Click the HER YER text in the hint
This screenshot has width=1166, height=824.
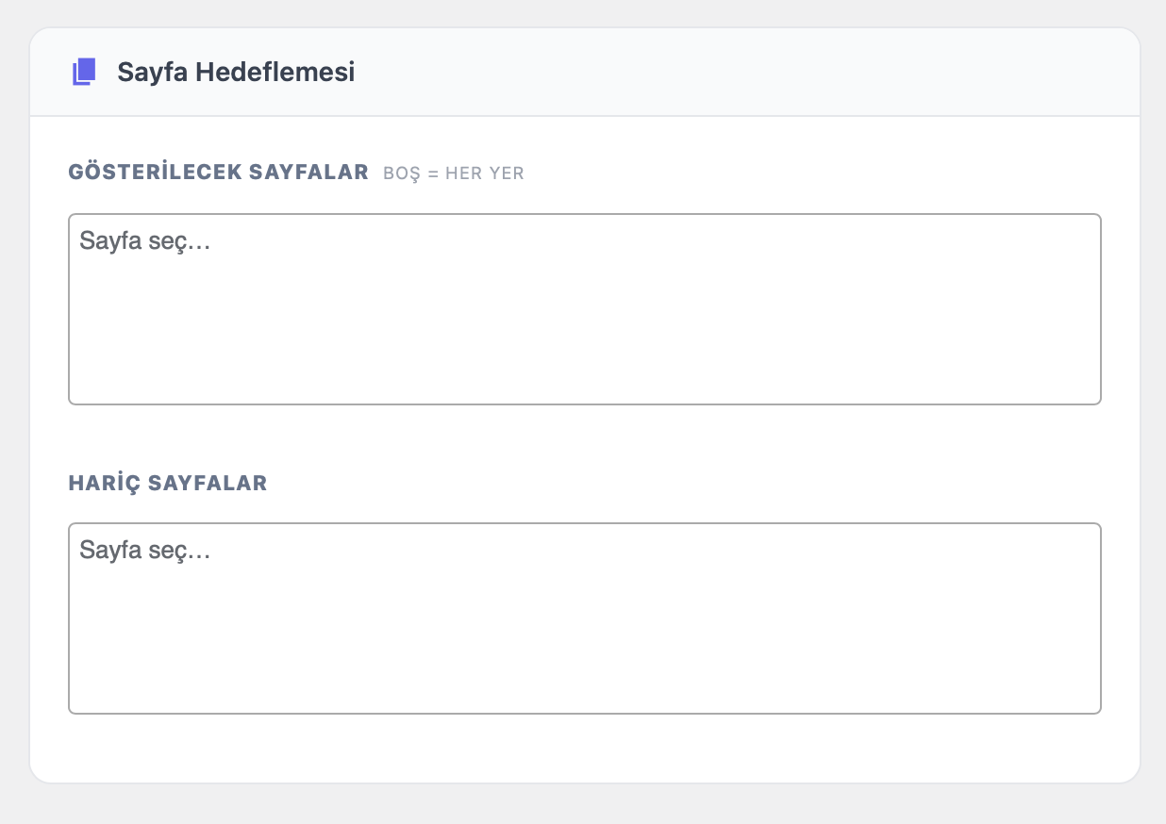[484, 173]
